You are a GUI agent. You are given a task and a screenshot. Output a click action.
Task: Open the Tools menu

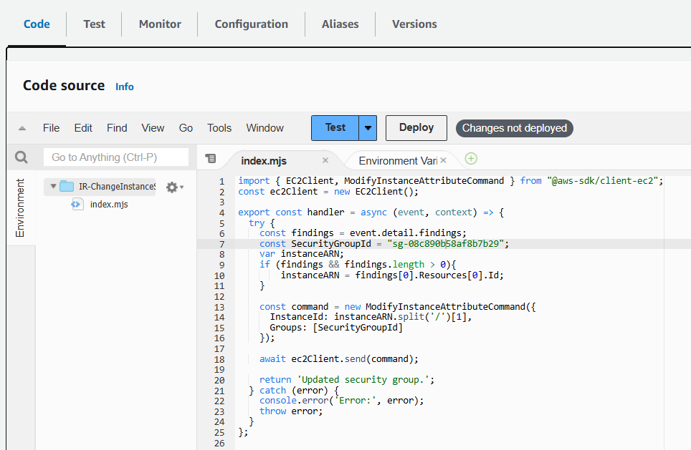pyautogui.click(x=219, y=128)
